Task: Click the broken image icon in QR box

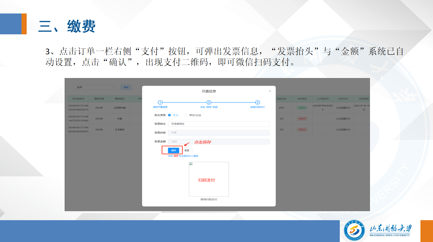Action: (191, 164)
